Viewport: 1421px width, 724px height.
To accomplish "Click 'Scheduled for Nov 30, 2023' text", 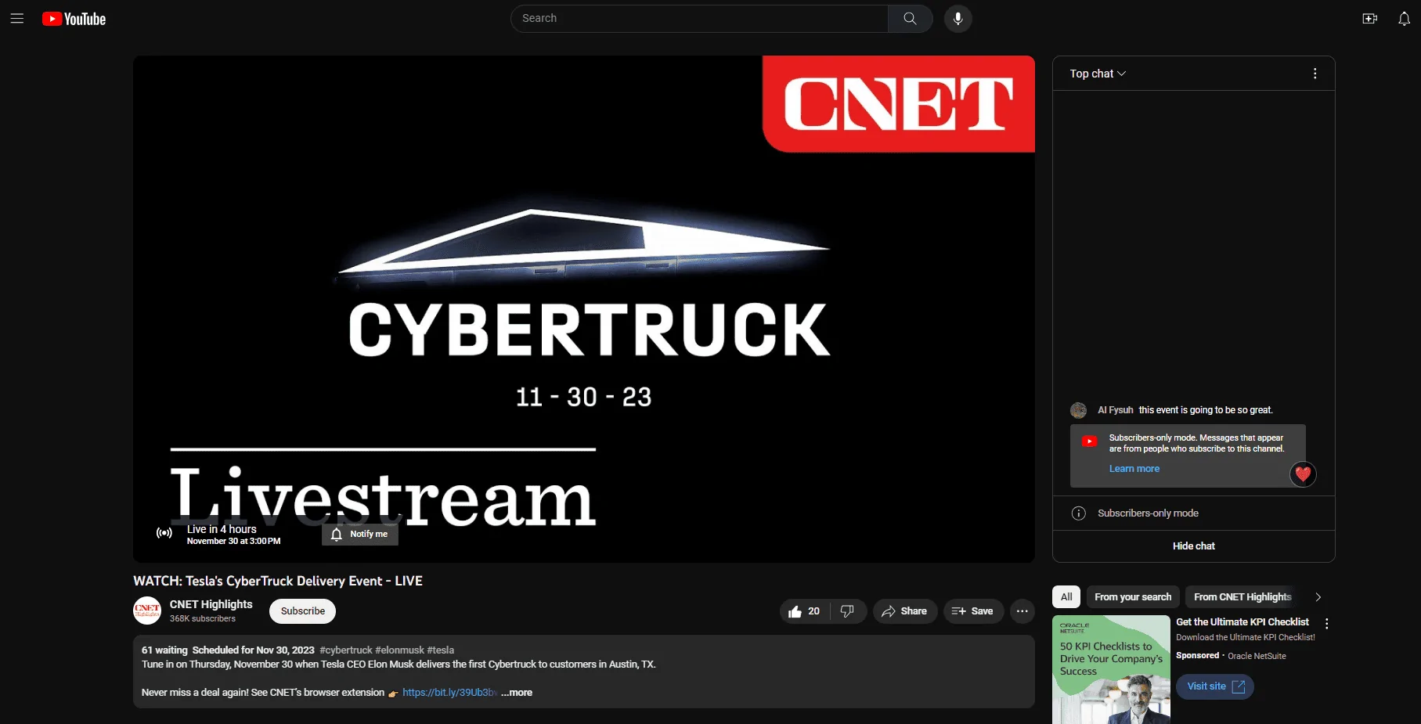I will (254, 650).
